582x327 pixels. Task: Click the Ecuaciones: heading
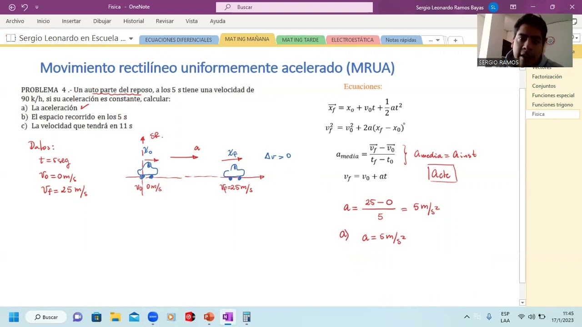(363, 86)
